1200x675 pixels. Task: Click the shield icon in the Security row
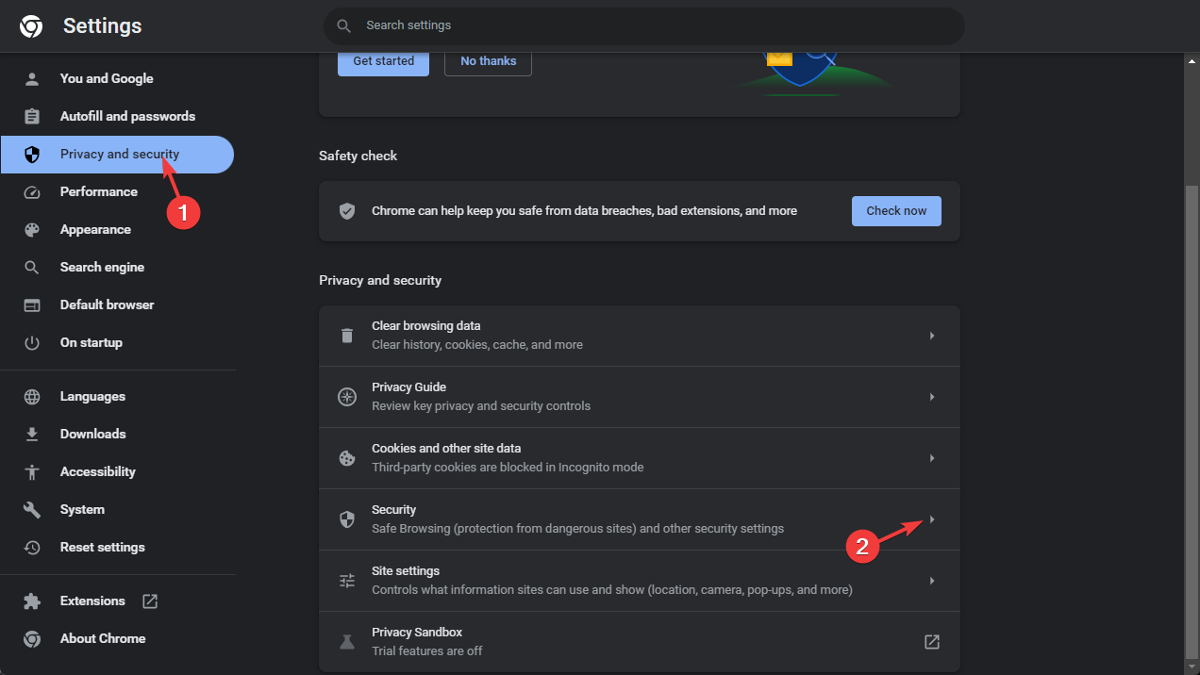347,519
